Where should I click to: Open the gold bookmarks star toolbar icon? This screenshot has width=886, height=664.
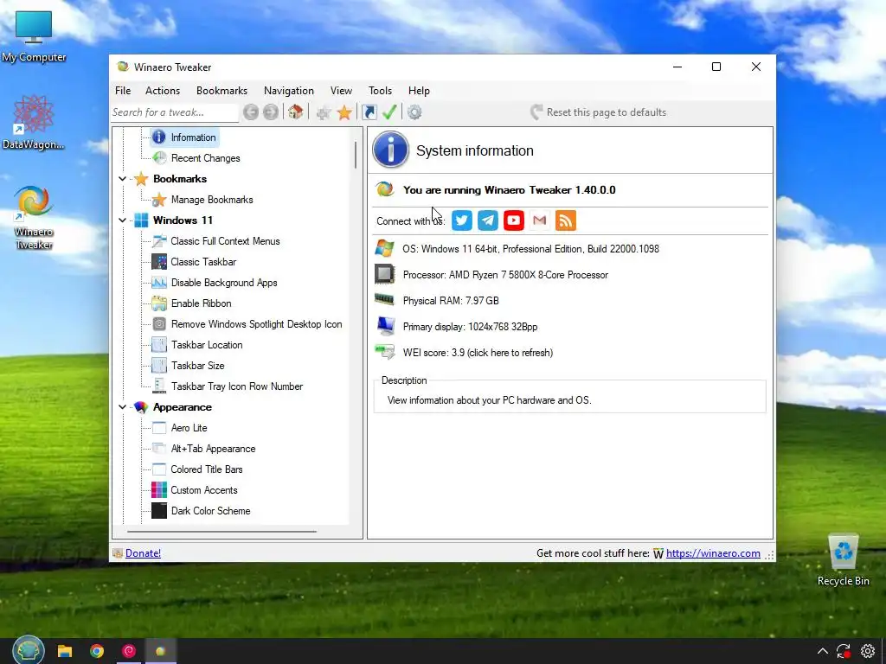point(344,112)
